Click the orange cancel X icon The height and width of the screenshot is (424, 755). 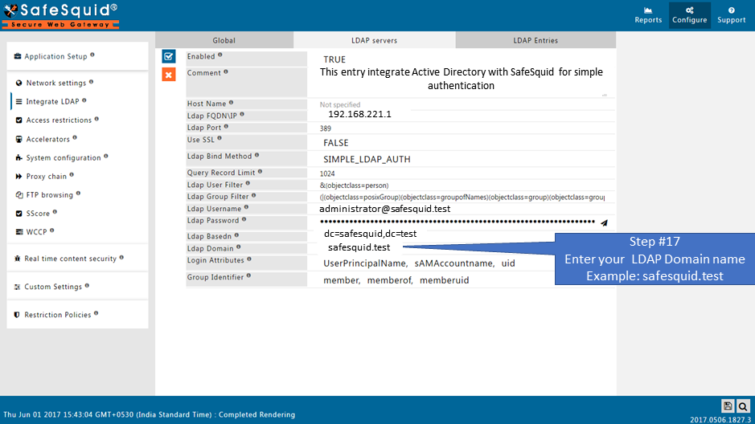(169, 75)
